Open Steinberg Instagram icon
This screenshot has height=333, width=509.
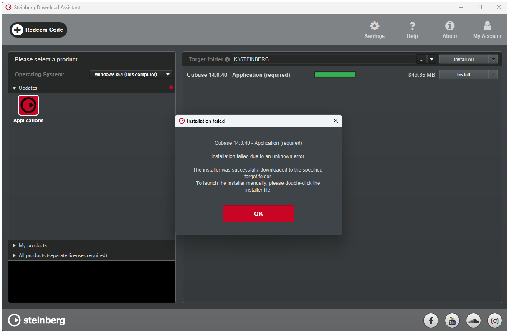[x=495, y=320]
